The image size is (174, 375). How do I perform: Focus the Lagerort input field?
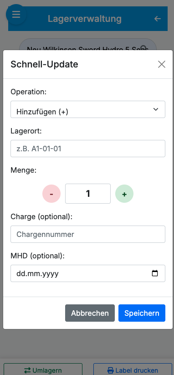[x=88, y=149]
